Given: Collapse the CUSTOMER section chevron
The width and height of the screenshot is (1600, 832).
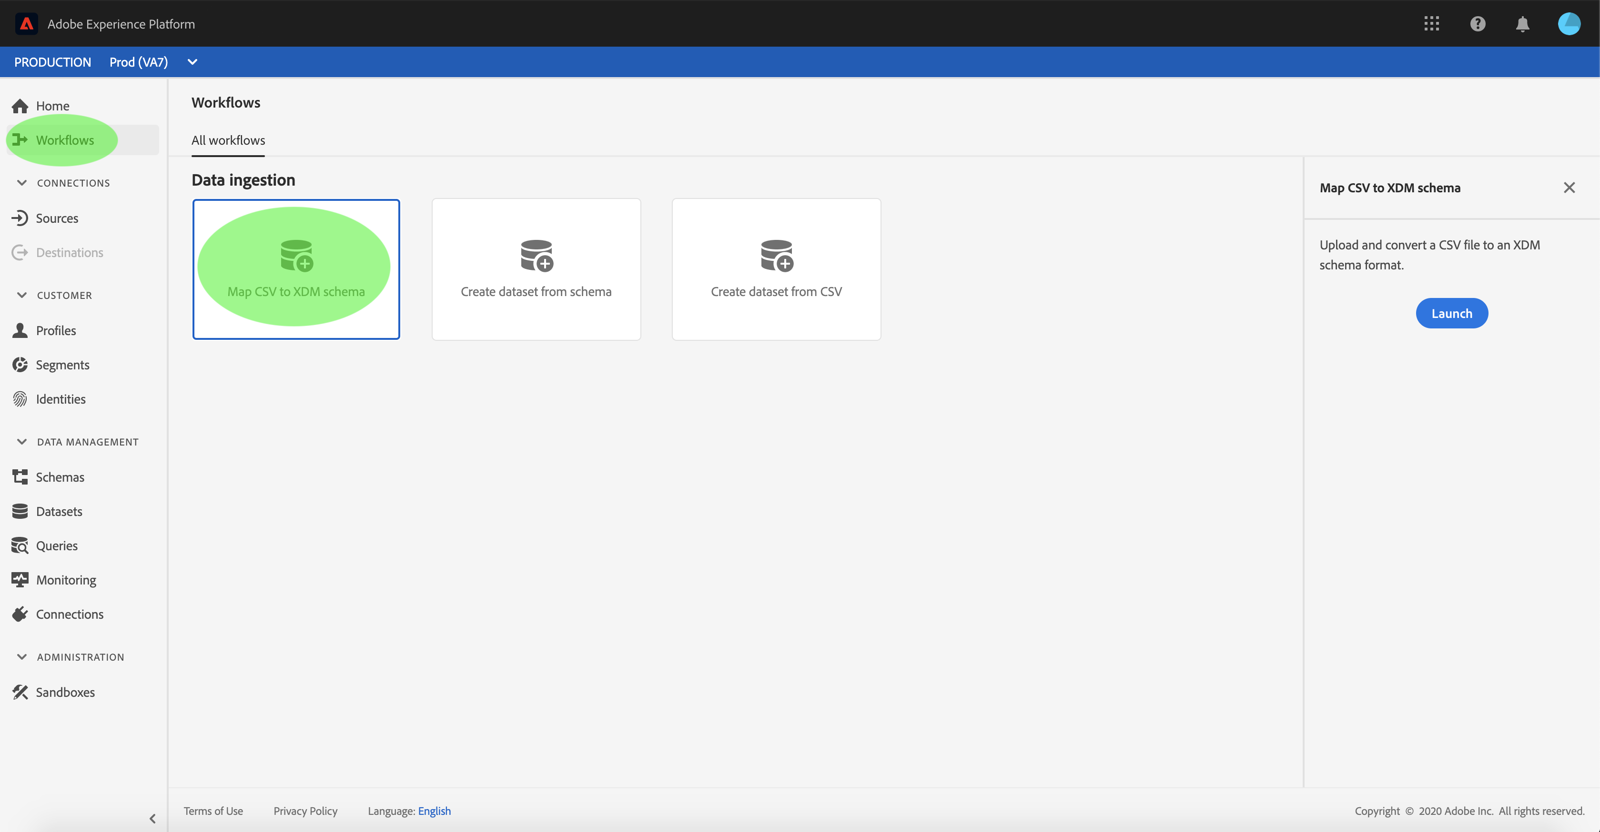Looking at the screenshot, I should tap(22, 295).
